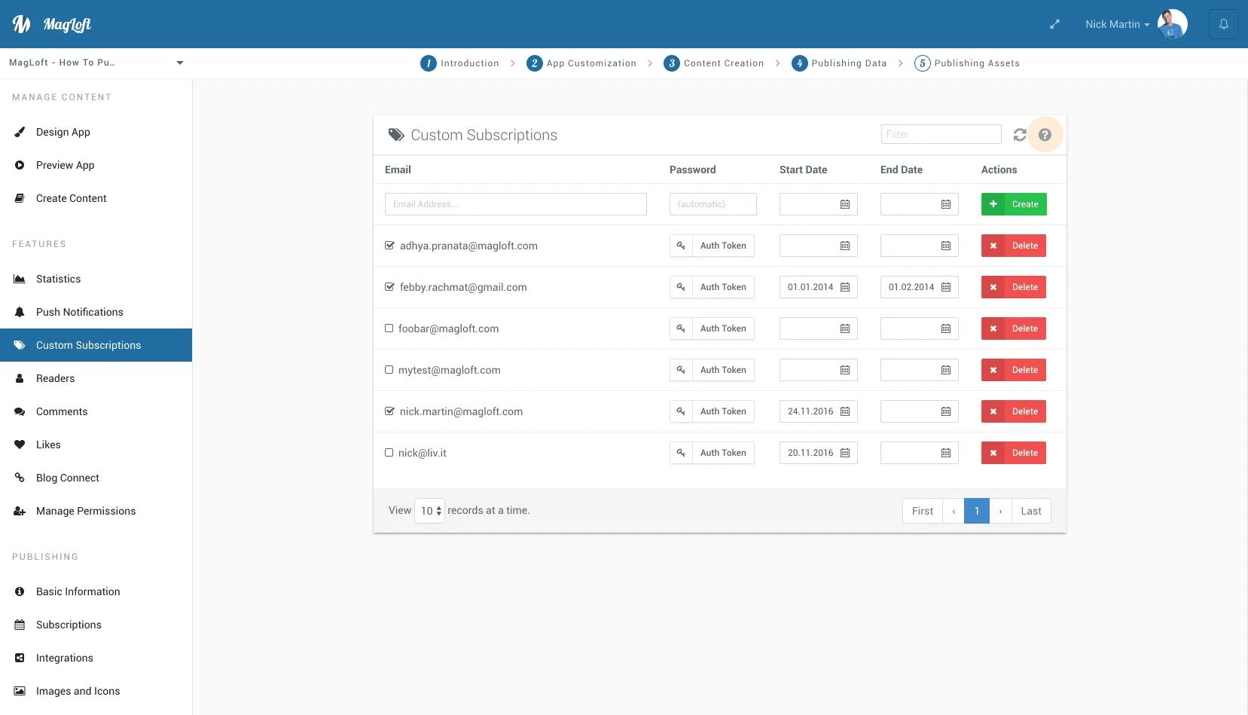
Task: Delete the nick.martin@magloft.com subscription
Action: pos(1013,411)
